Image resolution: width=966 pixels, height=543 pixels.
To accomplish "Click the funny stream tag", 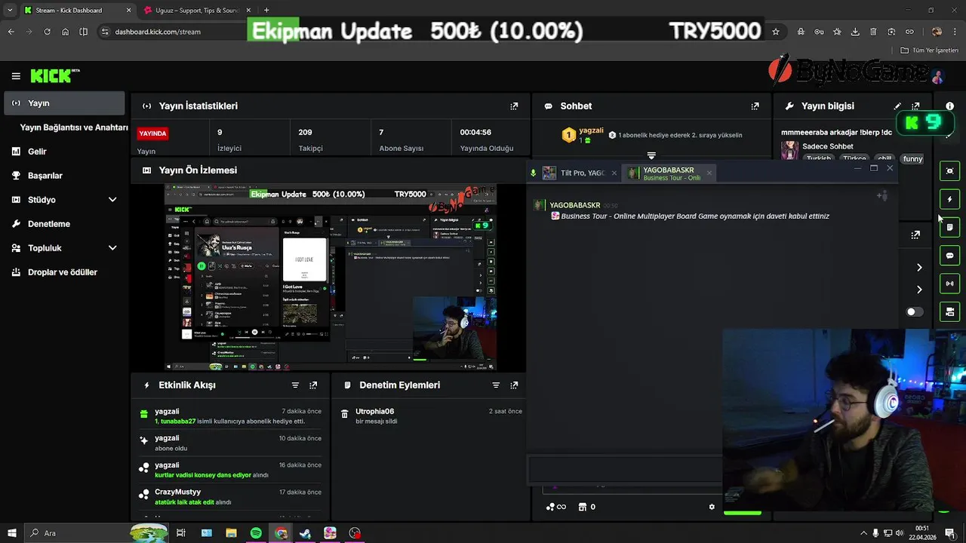I will (912, 159).
